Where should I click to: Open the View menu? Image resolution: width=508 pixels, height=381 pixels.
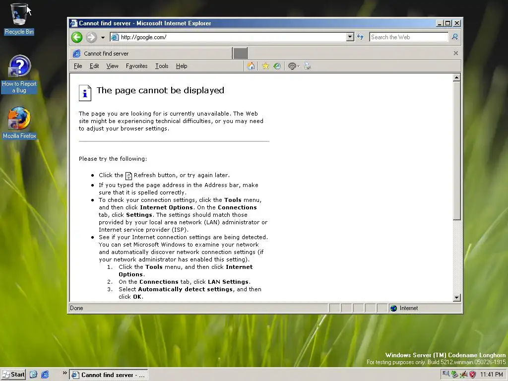113,66
